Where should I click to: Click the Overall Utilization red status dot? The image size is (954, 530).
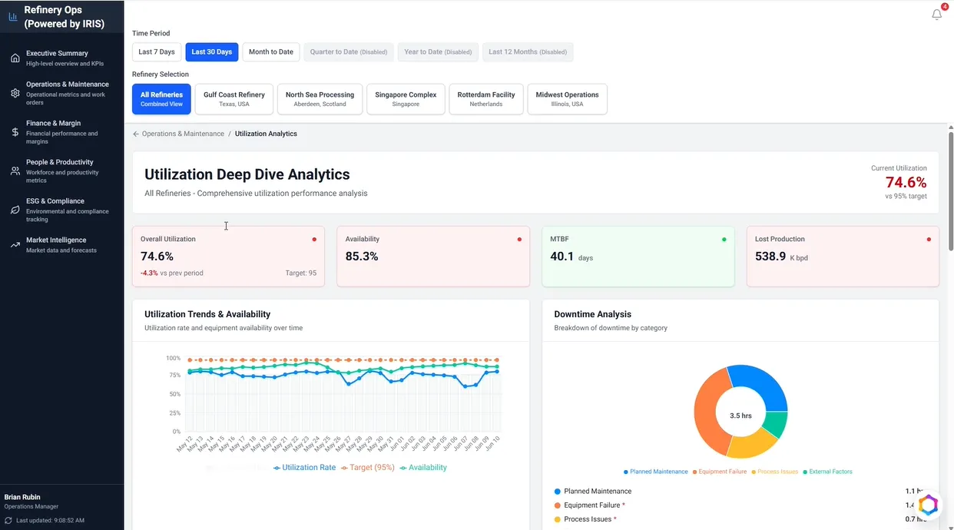point(314,240)
